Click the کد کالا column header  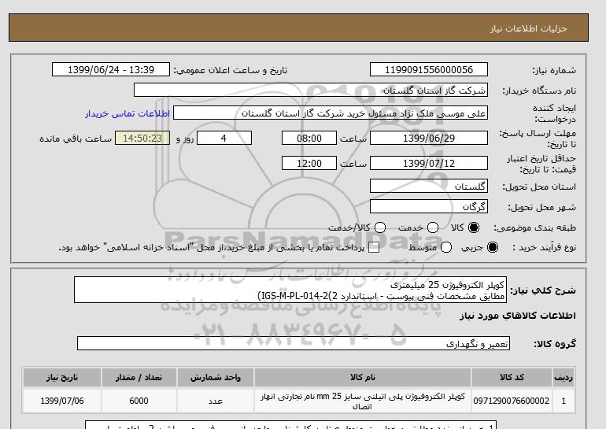[x=512, y=378]
